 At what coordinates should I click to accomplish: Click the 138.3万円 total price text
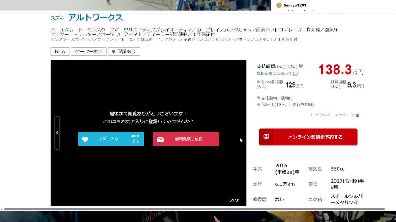pyautogui.click(x=341, y=70)
